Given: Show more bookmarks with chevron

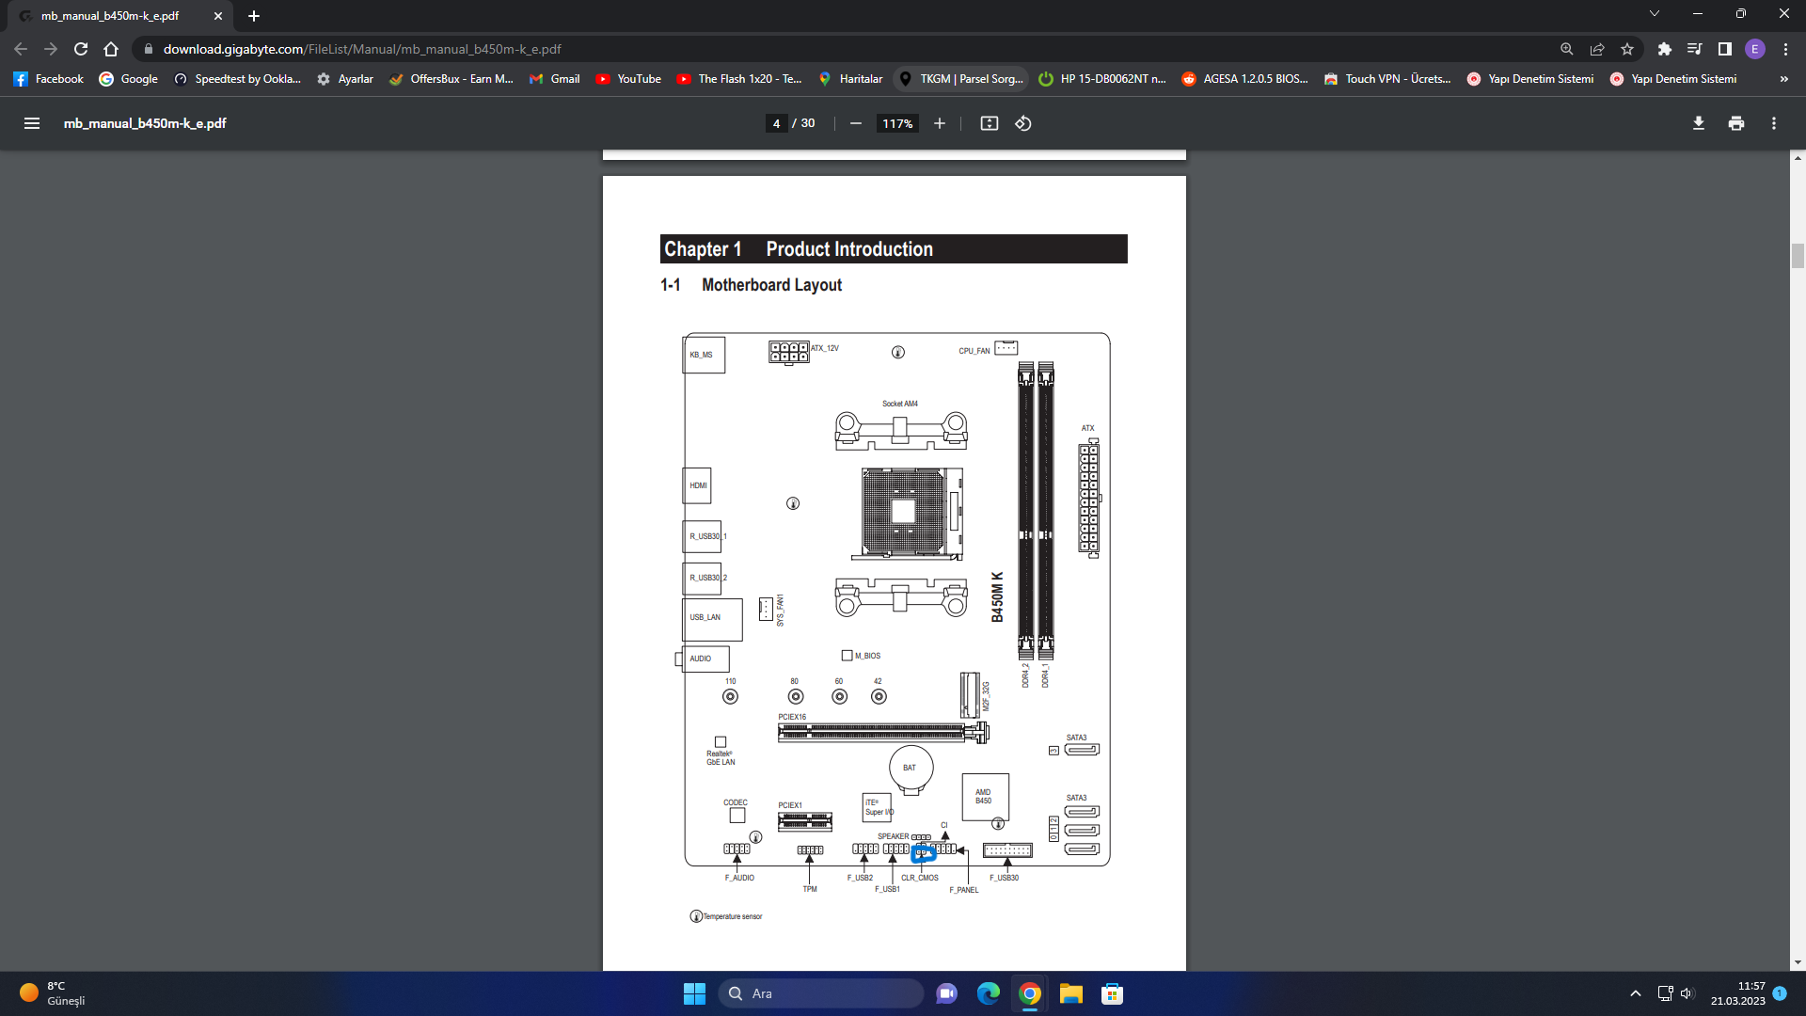Looking at the screenshot, I should [x=1784, y=79].
